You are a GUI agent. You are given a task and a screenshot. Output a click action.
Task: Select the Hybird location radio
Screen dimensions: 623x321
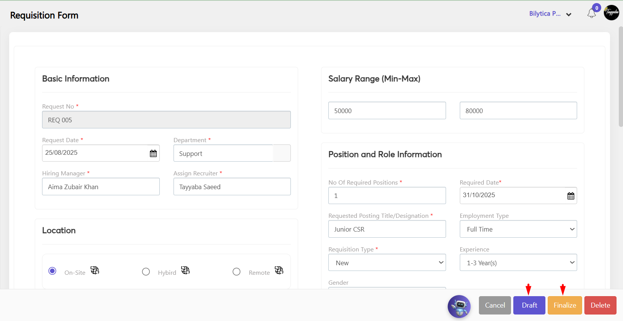coord(146,272)
